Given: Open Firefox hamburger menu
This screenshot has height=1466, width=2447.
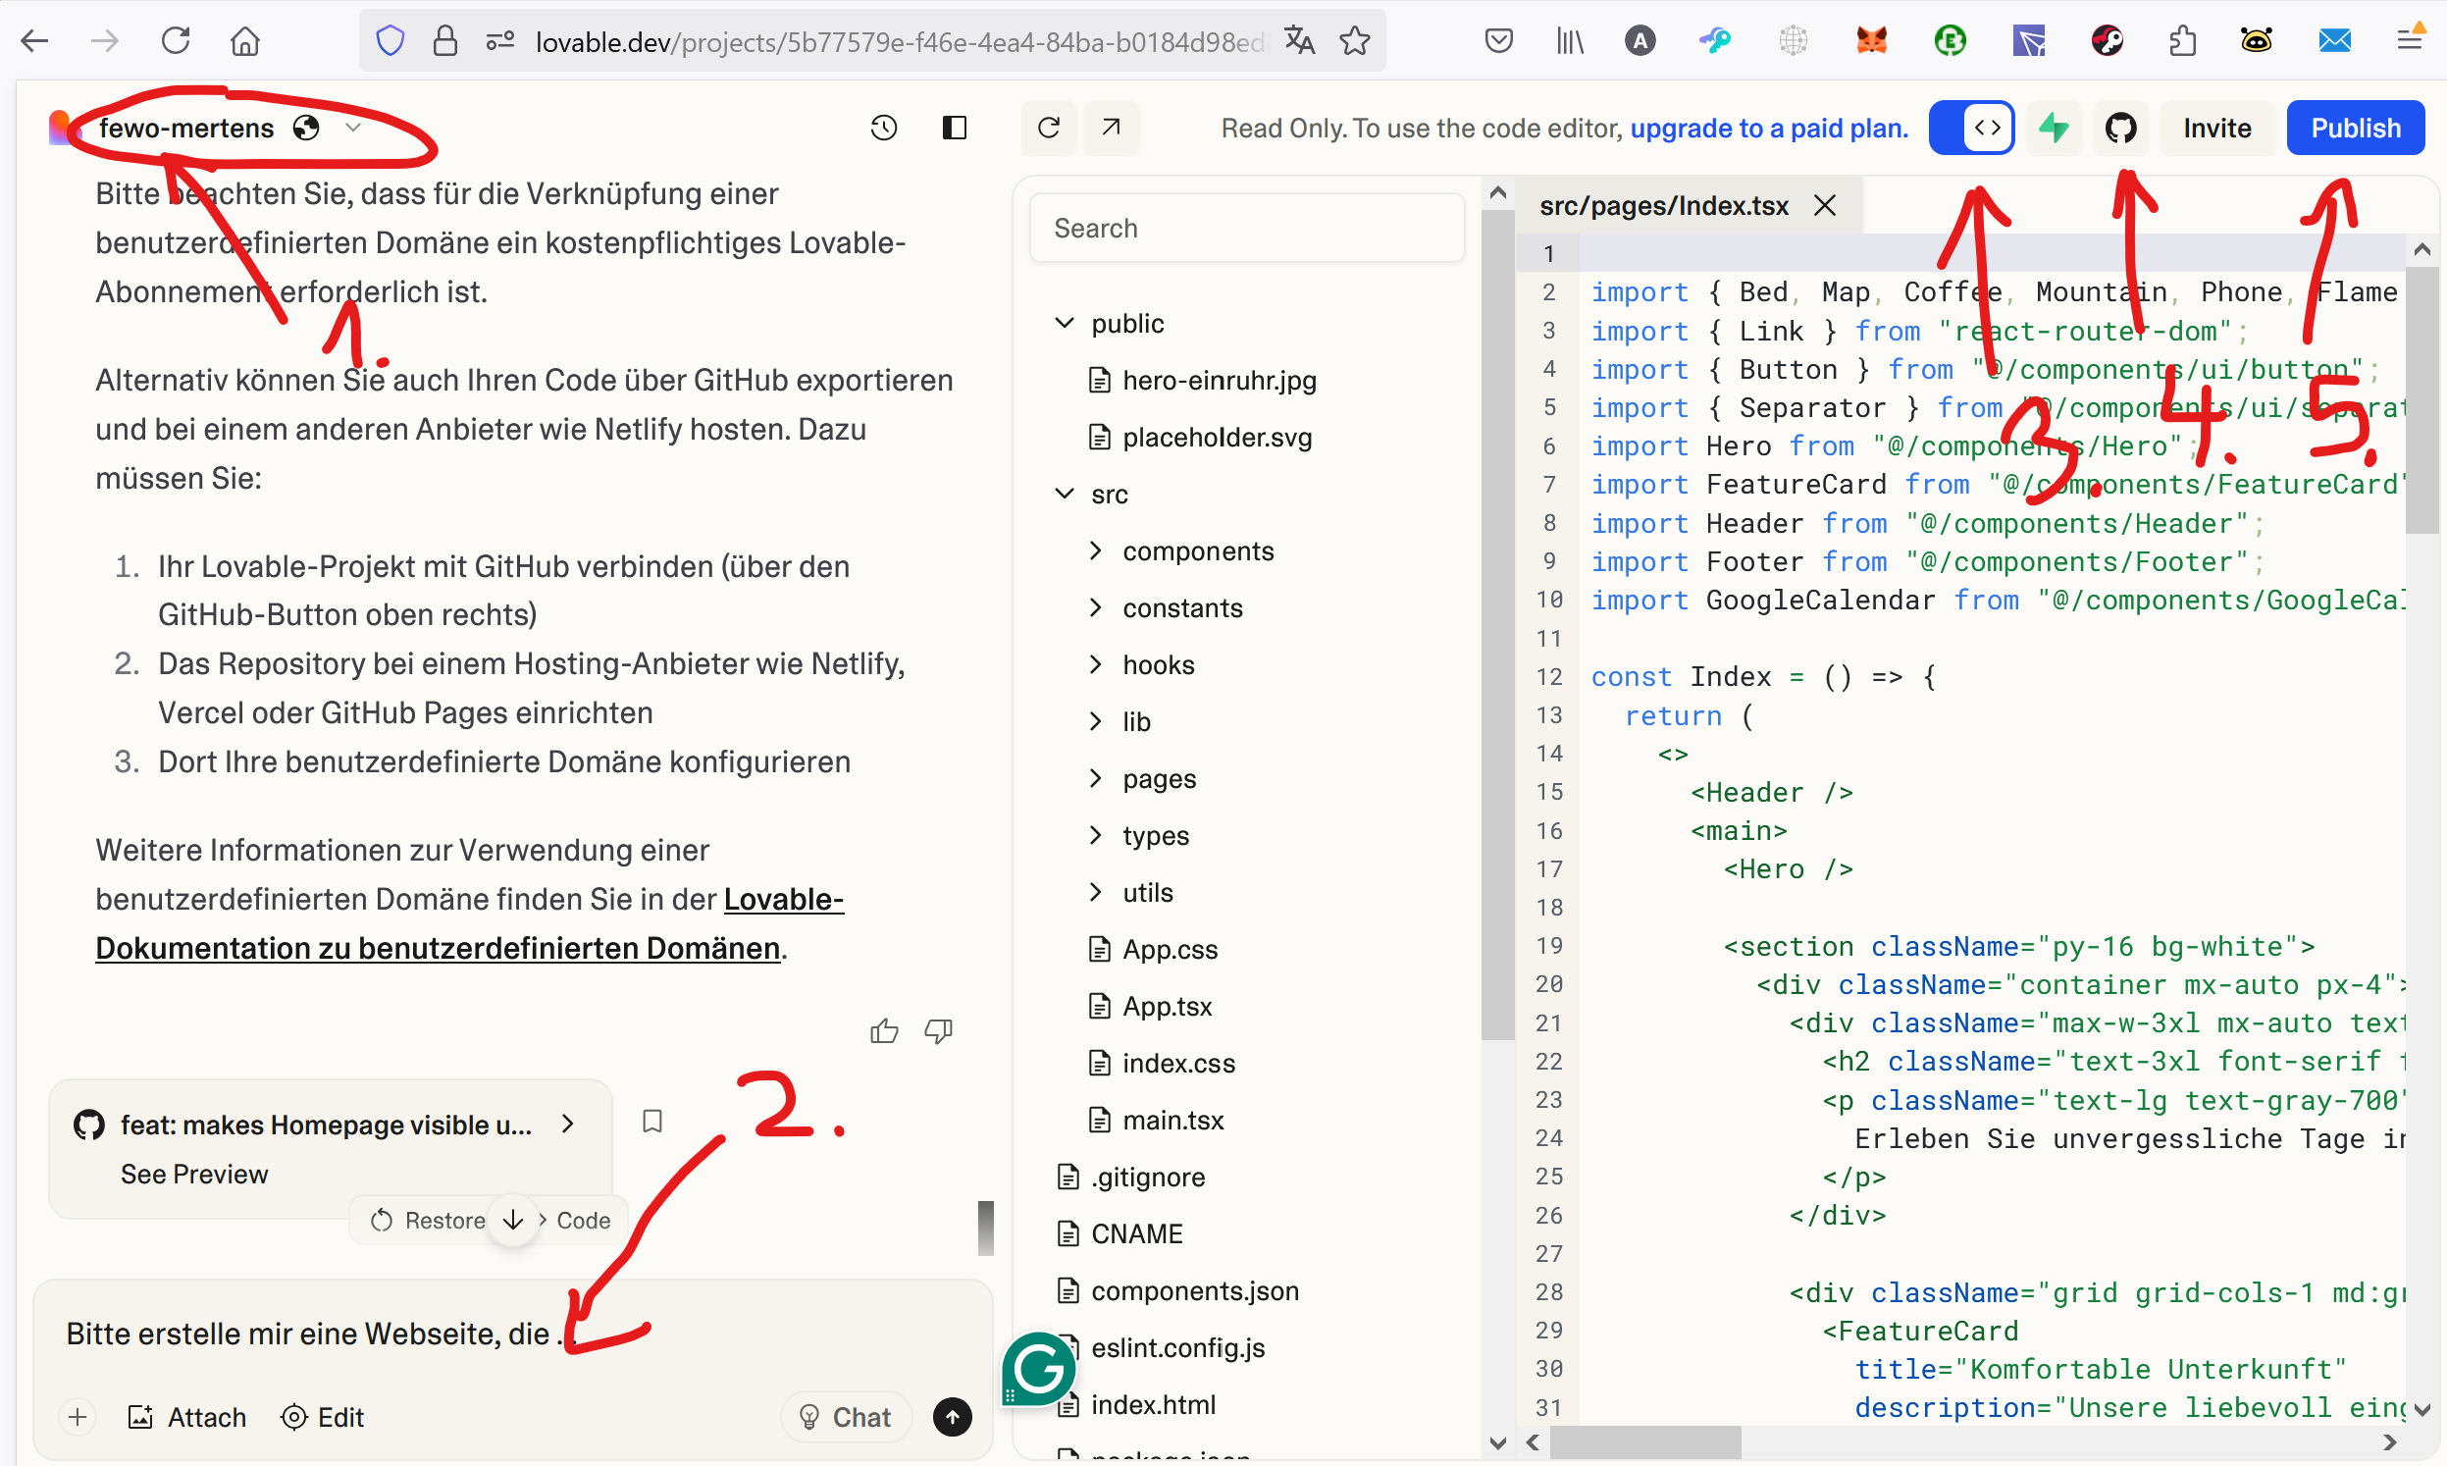Looking at the screenshot, I should click(2410, 41).
